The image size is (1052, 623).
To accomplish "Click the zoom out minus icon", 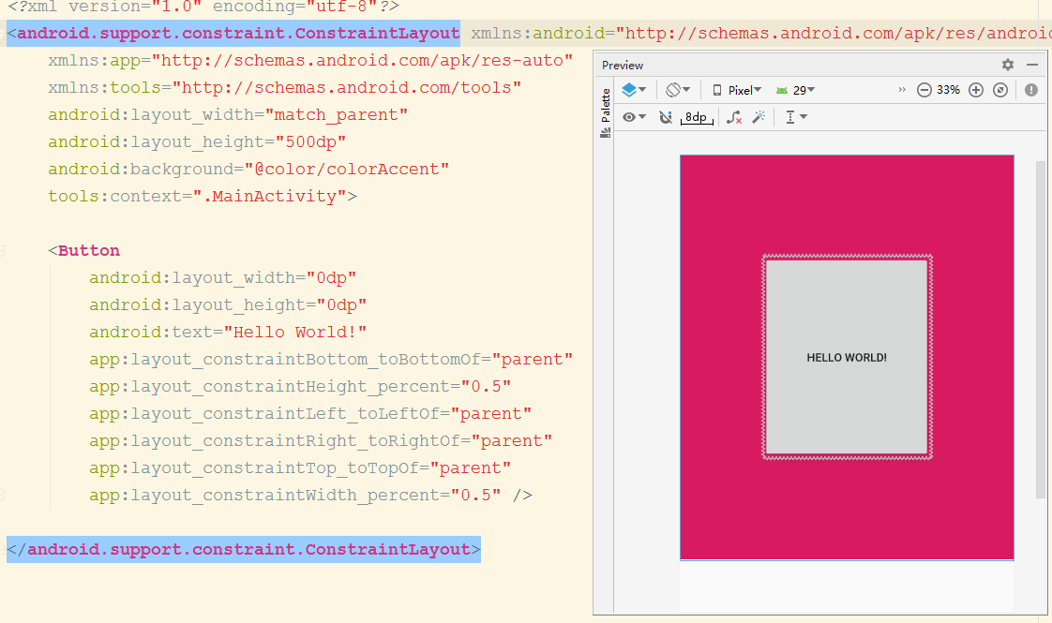I will point(924,90).
